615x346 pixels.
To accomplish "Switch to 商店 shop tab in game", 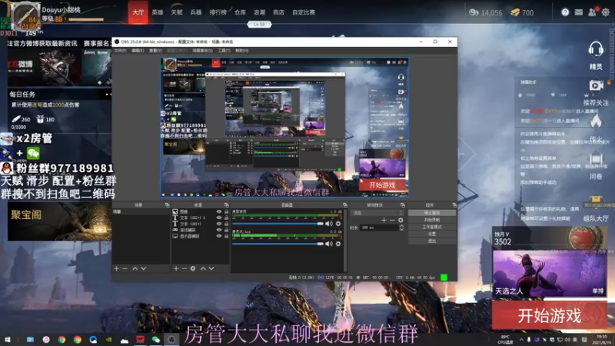I will (278, 12).
